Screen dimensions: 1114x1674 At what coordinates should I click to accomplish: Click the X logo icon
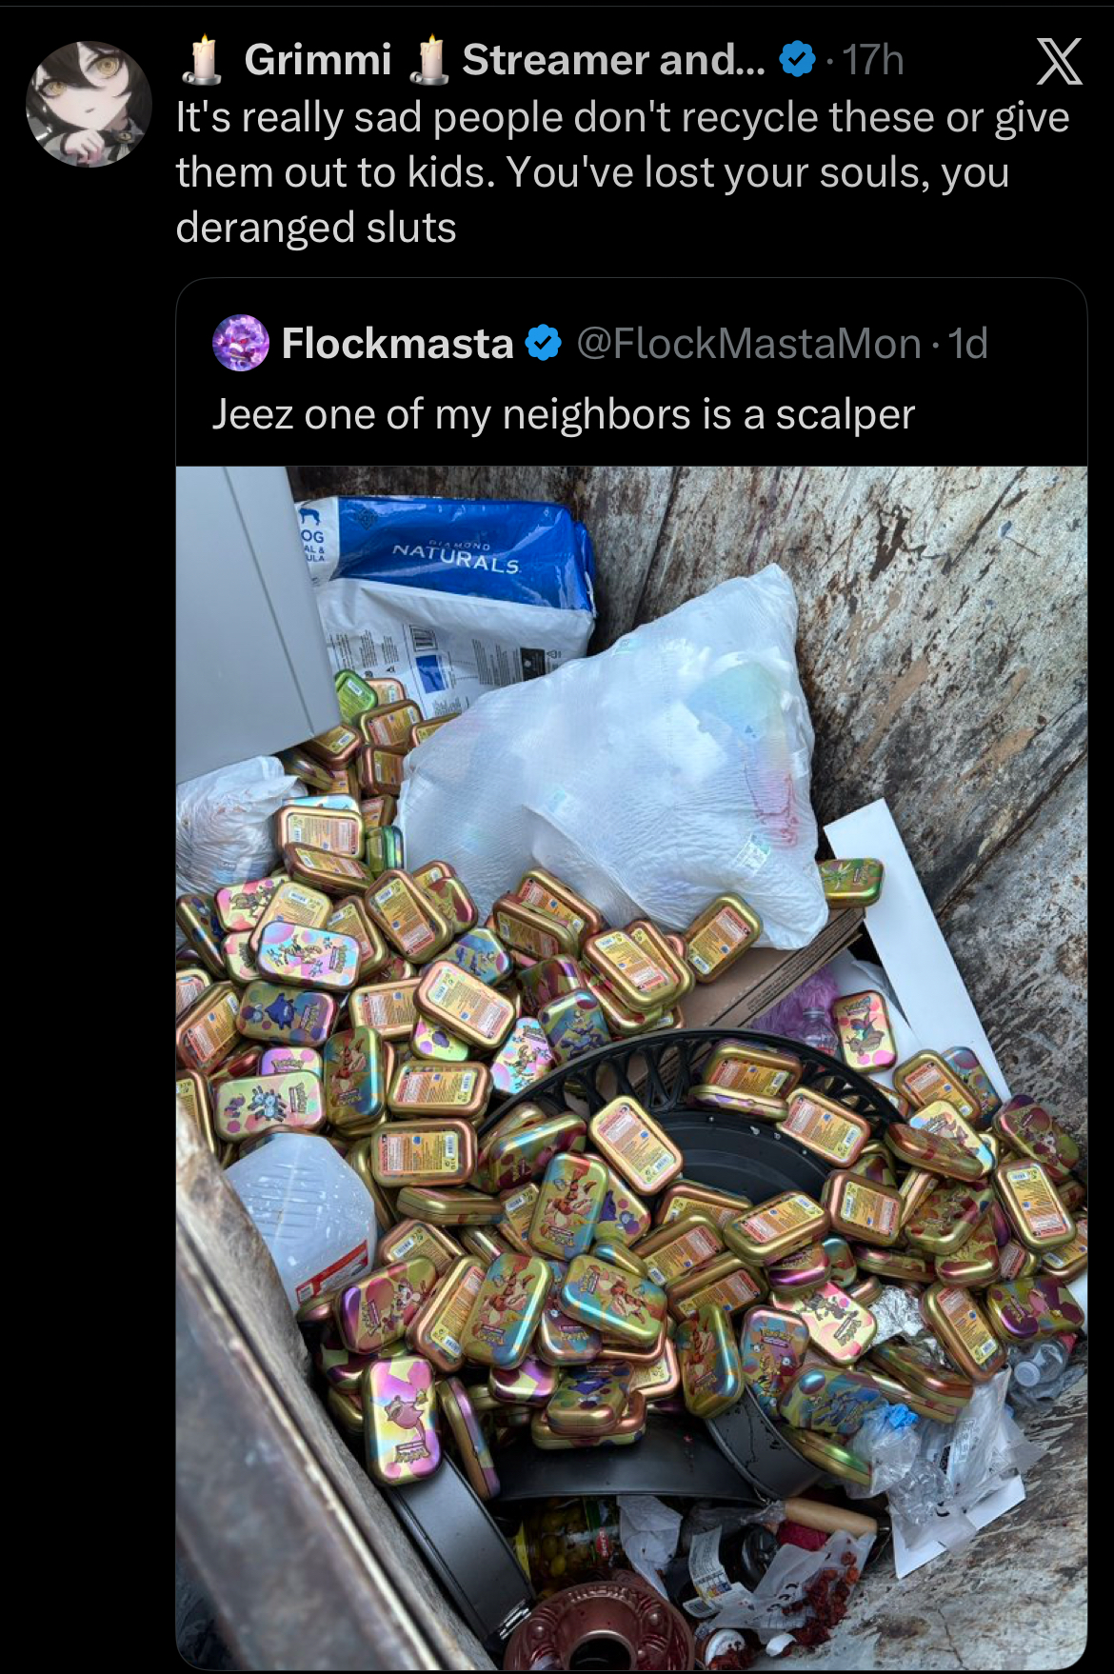pos(1058,62)
